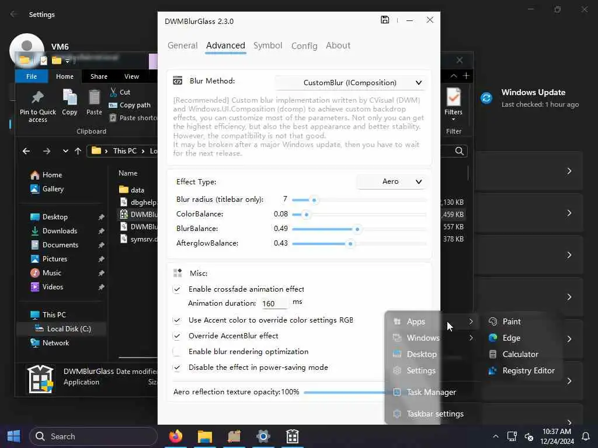The height and width of the screenshot is (448, 598).
Task: Click the Animation duration input field
Action: tap(274, 303)
